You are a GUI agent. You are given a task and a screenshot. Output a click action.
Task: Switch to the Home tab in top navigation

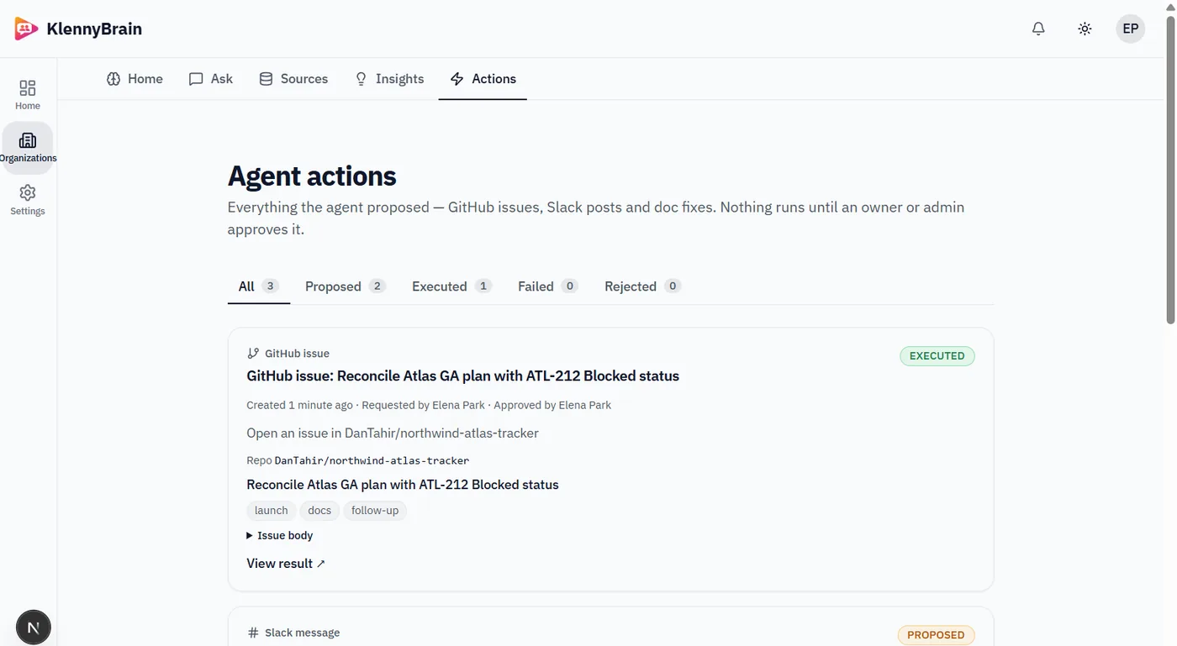point(135,79)
